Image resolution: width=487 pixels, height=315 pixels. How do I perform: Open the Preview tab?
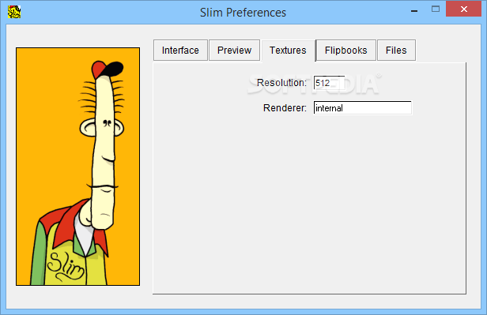click(234, 51)
